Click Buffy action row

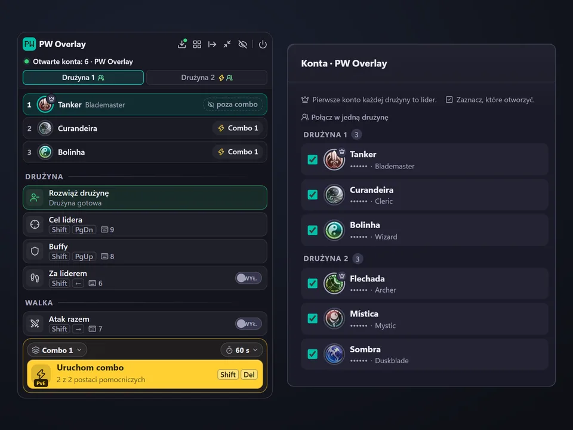point(144,251)
